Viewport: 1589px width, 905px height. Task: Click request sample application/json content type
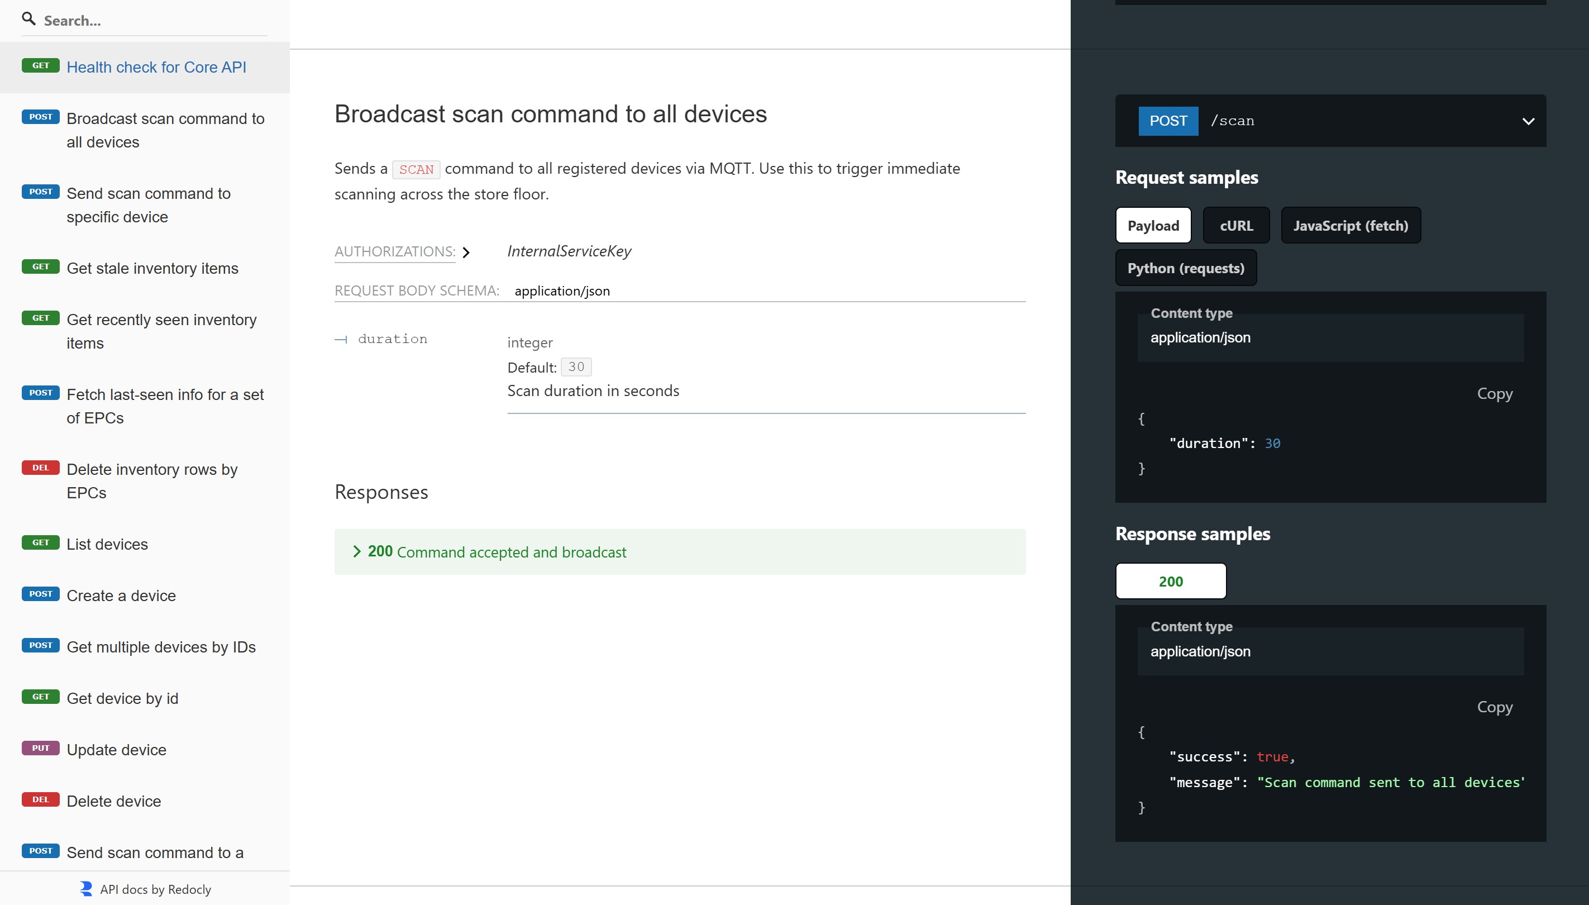point(1330,337)
